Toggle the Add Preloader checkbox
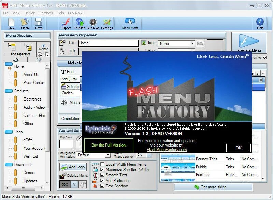The height and width of the screenshot is (200, 273). click(x=102, y=181)
